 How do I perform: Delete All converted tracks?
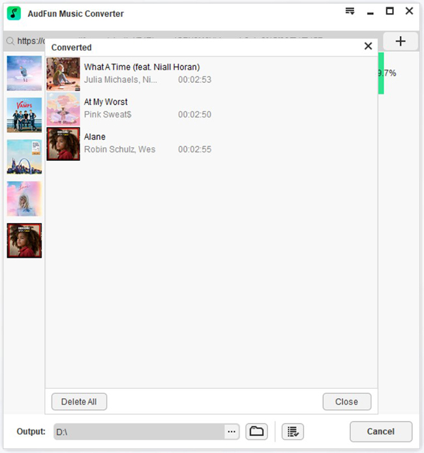coord(79,401)
